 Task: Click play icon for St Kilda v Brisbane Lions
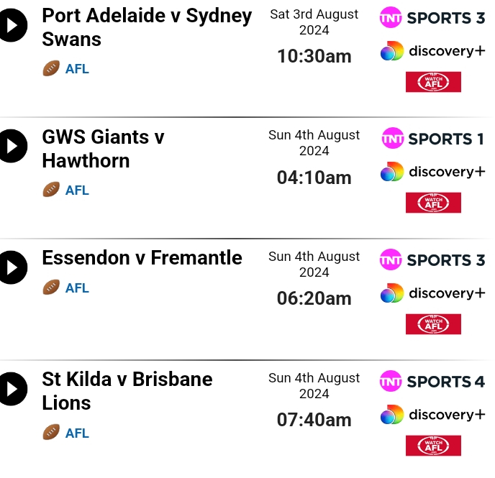click(12, 389)
